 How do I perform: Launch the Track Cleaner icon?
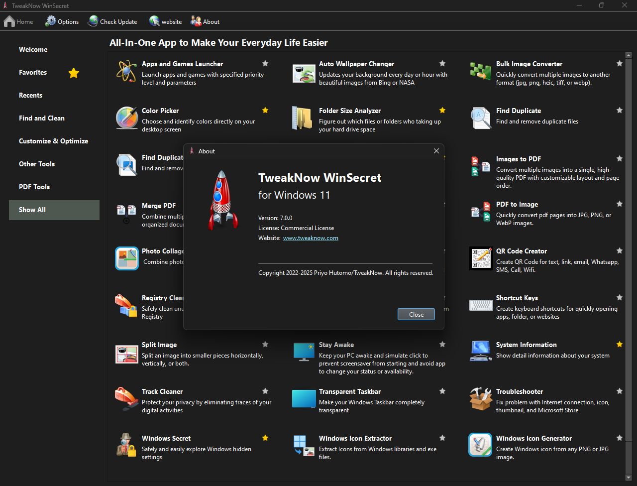126,399
